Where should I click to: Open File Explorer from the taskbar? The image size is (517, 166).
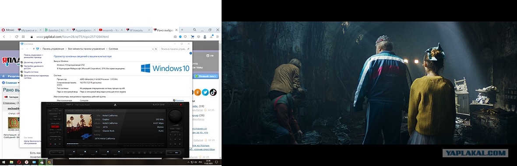(x=11, y=162)
